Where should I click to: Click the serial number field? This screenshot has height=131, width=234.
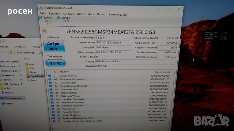(113, 43)
